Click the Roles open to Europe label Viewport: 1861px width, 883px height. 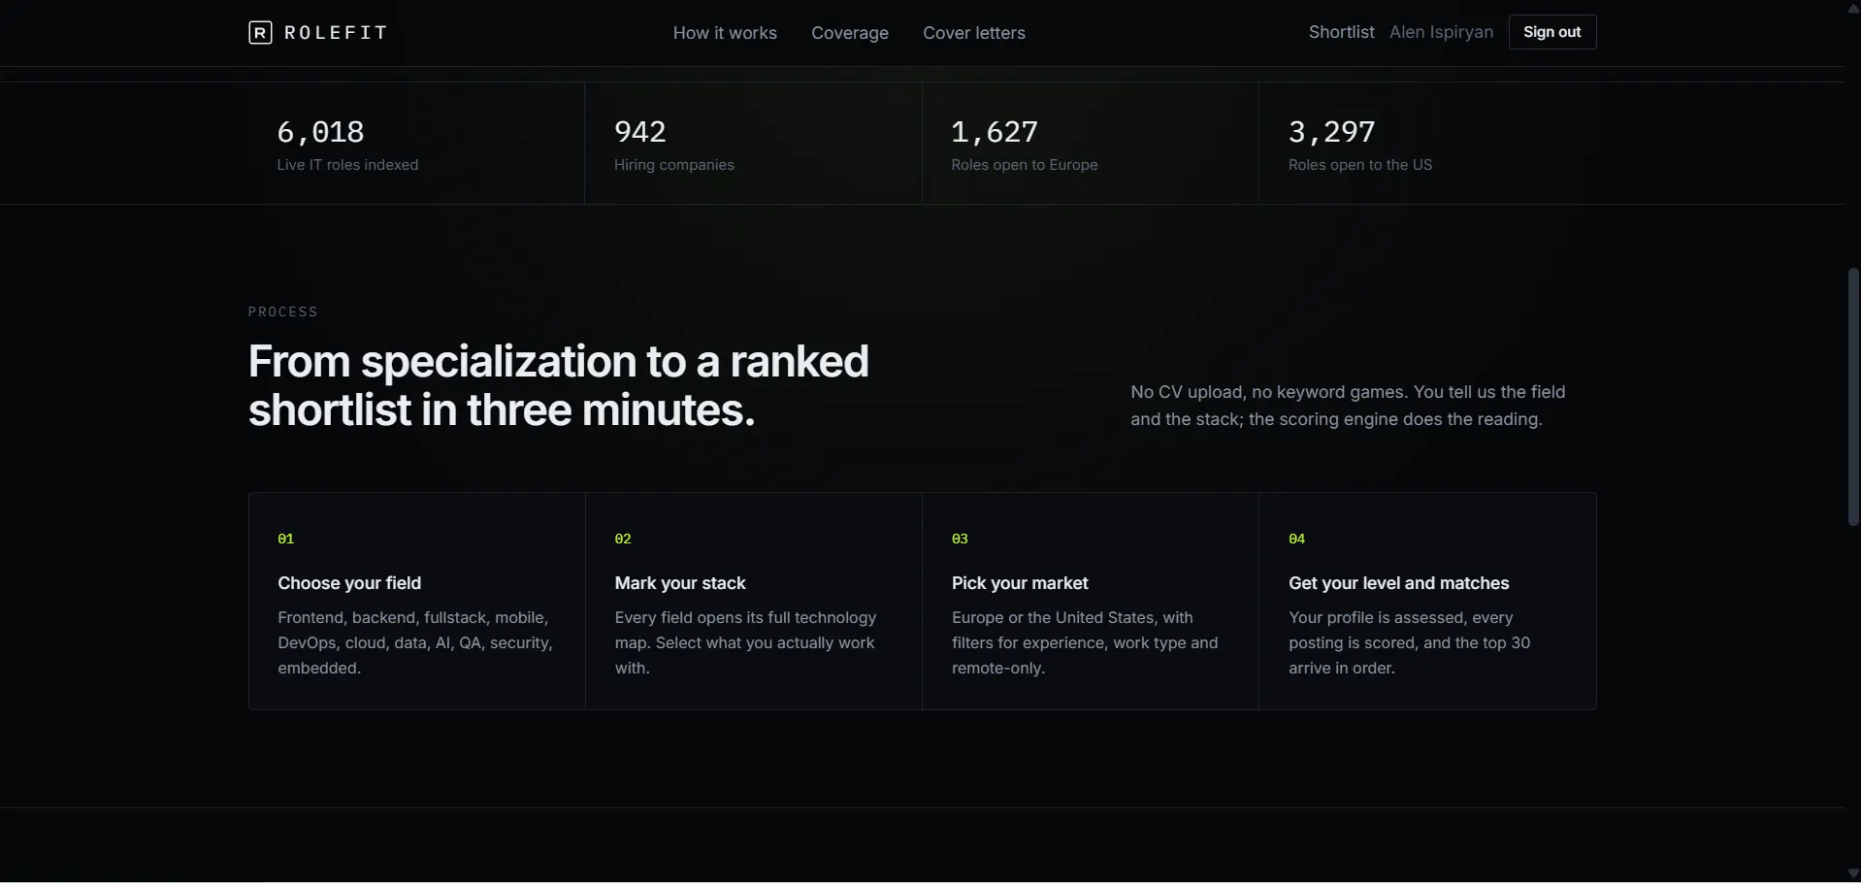(x=1025, y=165)
